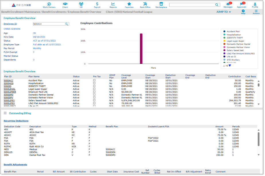This screenshot has width=265, height=176.
Task: Toggle Pre Tax checkbox for Accident Plan
Action: [x=94, y=81]
